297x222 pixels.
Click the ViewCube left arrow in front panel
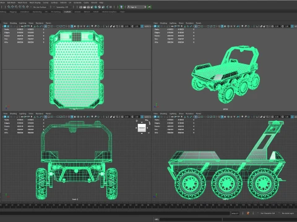click(x=136, y=128)
